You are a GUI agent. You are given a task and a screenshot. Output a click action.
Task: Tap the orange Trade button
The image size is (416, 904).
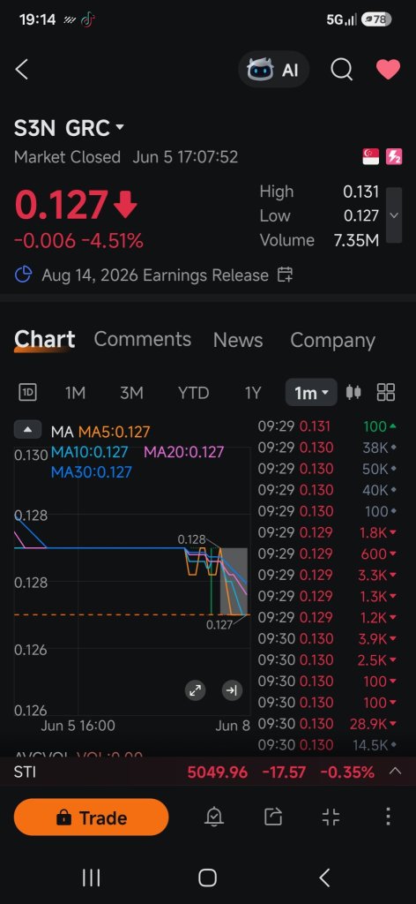click(91, 817)
